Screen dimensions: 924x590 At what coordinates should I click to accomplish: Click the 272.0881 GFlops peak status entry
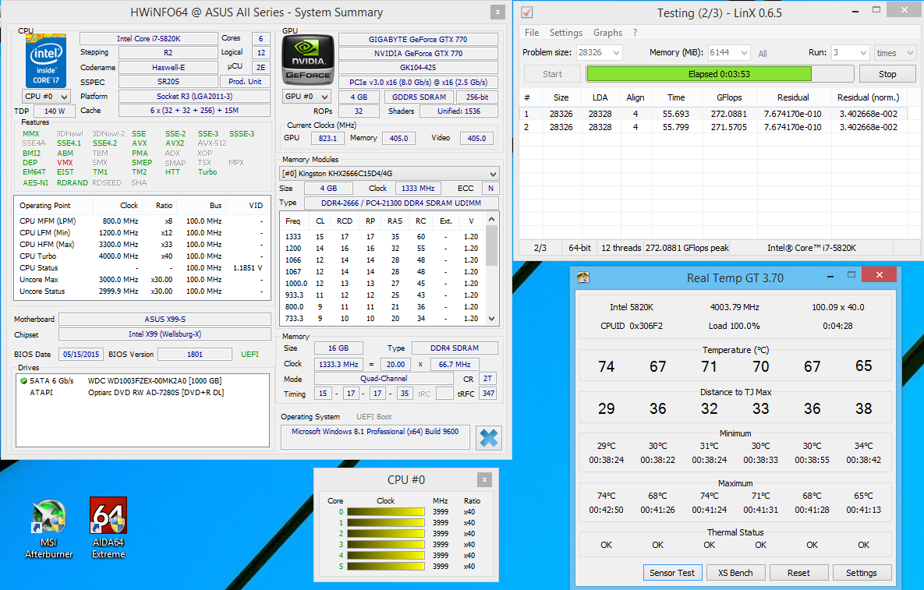(x=687, y=248)
